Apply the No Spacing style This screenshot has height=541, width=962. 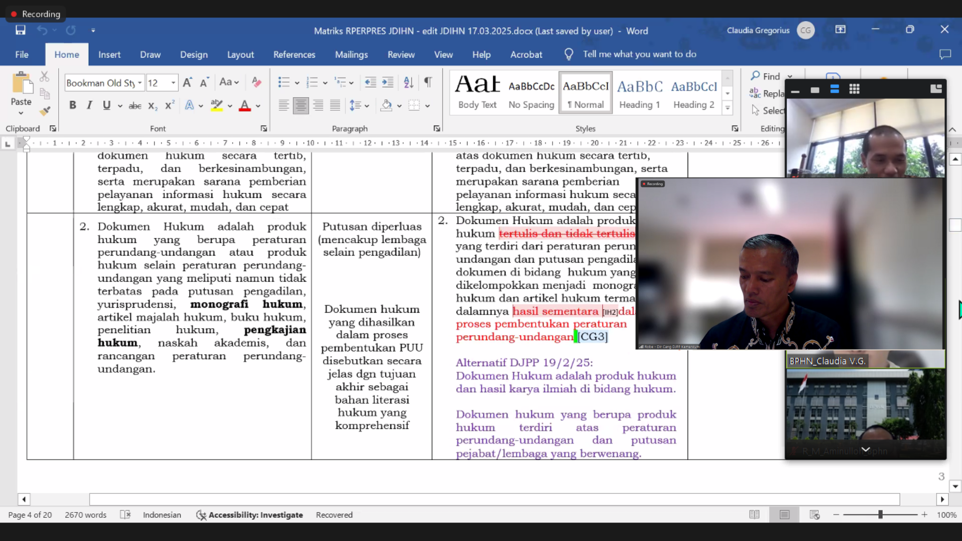pos(531,92)
